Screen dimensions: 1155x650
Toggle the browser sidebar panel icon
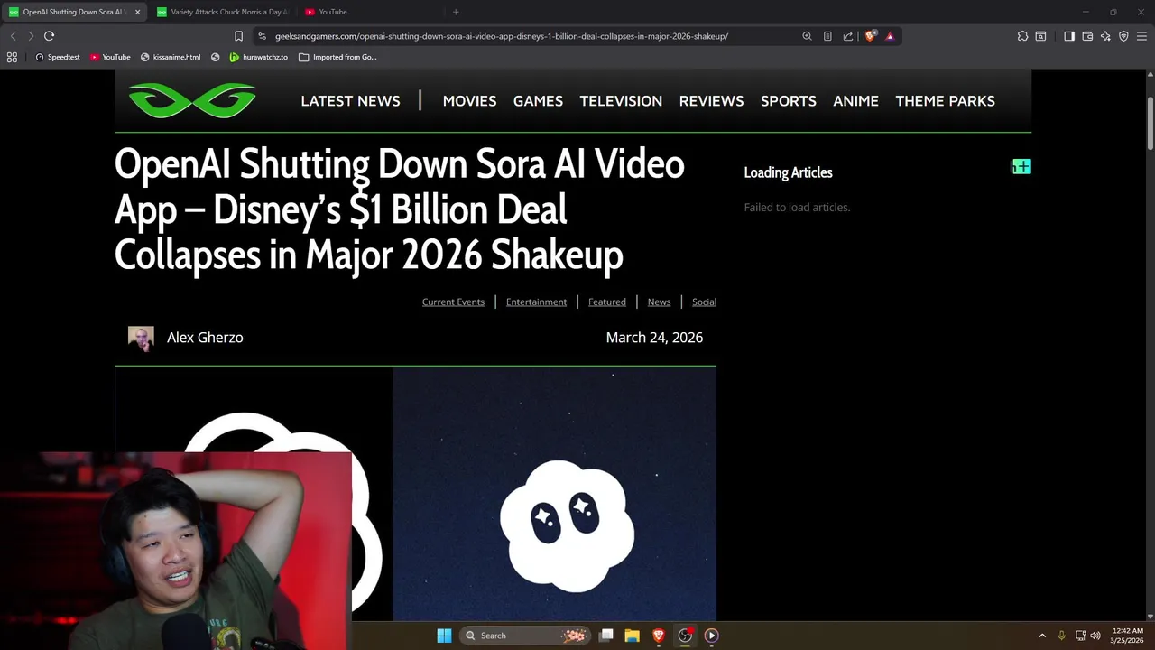(x=1069, y=36)
